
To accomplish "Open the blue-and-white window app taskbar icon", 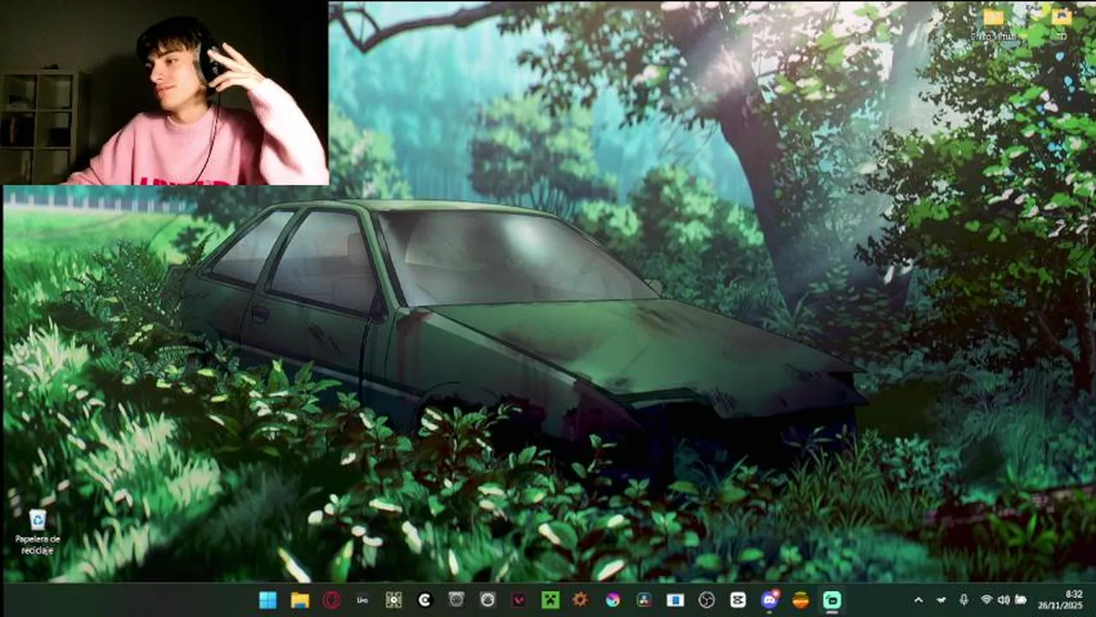I will [675, 600].
